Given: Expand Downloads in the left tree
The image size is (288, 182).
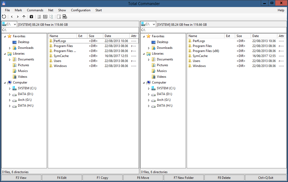Looking at the screenshot, I should click(10, 48).
